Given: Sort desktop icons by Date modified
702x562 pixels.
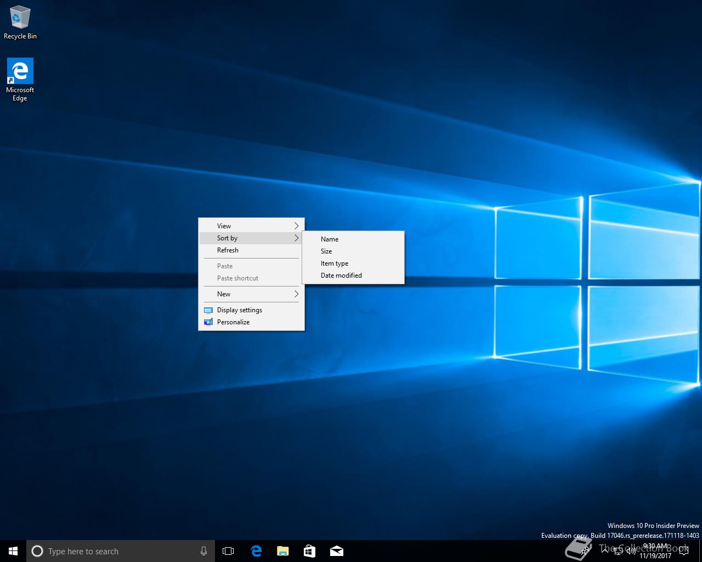Looking at the screenshot, I should pyautogui.click(x=341, y=276).
